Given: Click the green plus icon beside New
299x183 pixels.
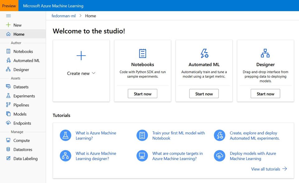Looking at the screenshot, I should click(x=8, y=25).
